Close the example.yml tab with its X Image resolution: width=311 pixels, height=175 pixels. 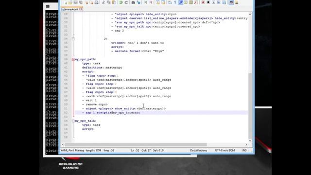click(81, 9)
